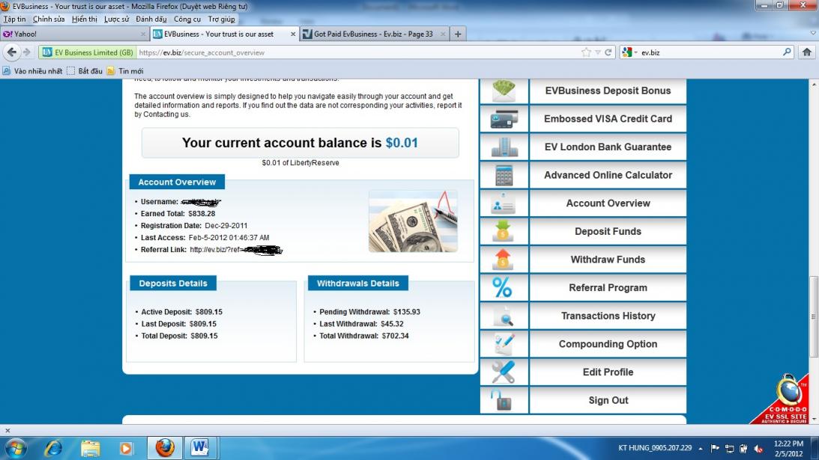This screenshot has height=460, width=819.
Task: Click the dollar bills account overview image
Action: [x=413, y=221]
